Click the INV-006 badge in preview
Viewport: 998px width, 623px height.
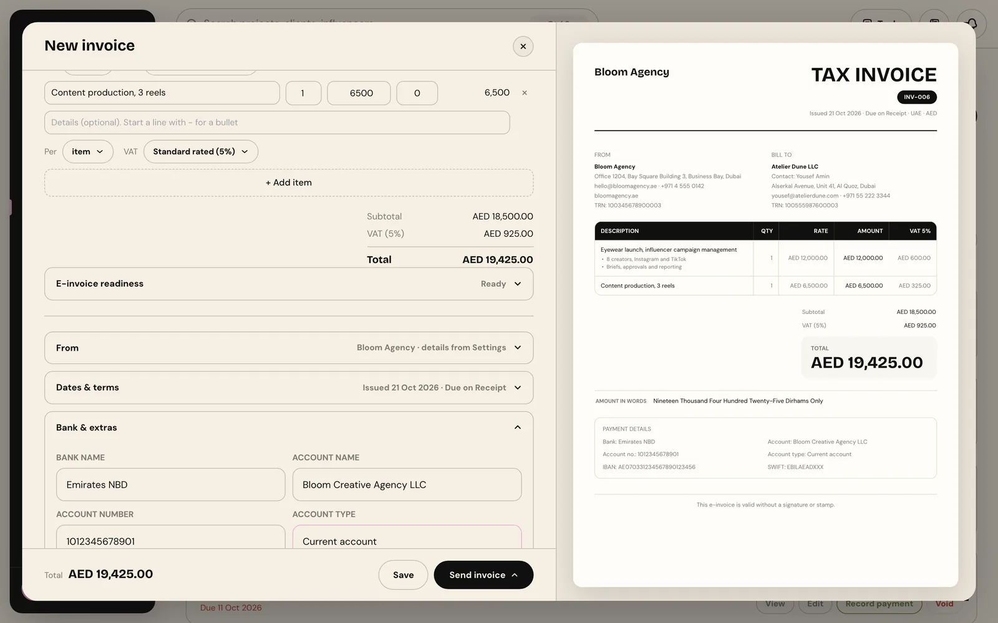pyautogui.click(x=917, y=97)
